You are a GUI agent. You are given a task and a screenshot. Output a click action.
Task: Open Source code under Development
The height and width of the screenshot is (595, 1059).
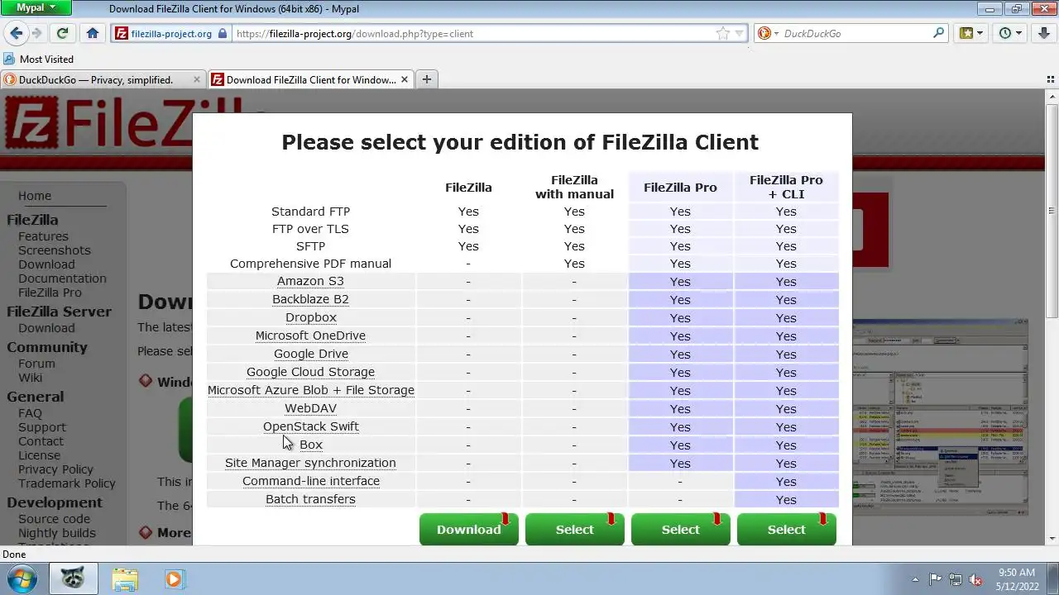(x=54, y=519)
